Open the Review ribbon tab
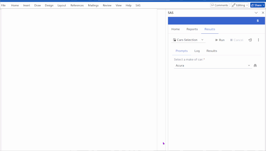This screenshot has width=266, height=151. [x=107, y=5]
